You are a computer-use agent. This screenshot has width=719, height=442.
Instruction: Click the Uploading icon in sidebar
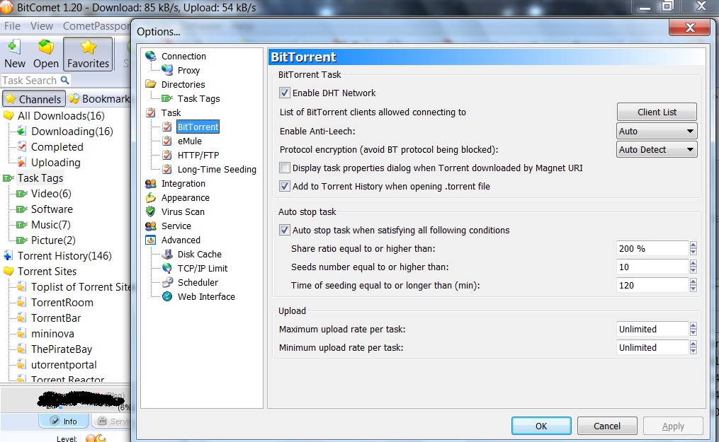[x=21, y=162]
